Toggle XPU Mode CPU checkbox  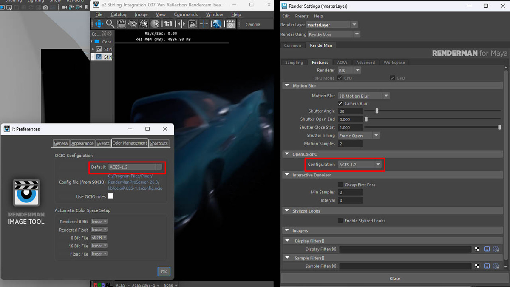click(340, 78)
